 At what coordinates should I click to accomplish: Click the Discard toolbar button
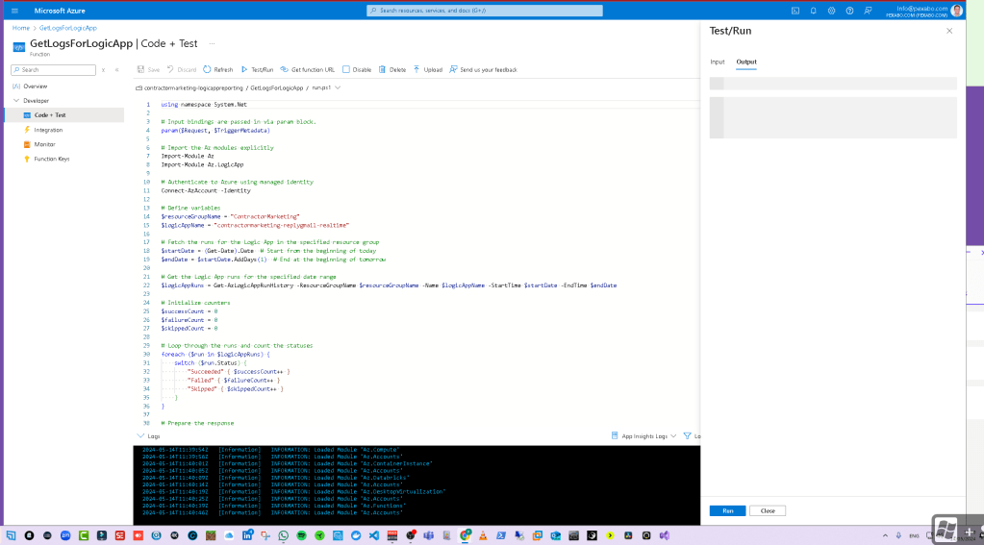click(182, 69)
